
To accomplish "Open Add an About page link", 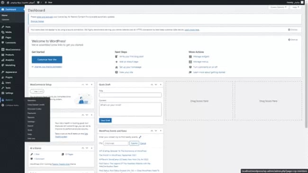I will [x=129, y=62].
